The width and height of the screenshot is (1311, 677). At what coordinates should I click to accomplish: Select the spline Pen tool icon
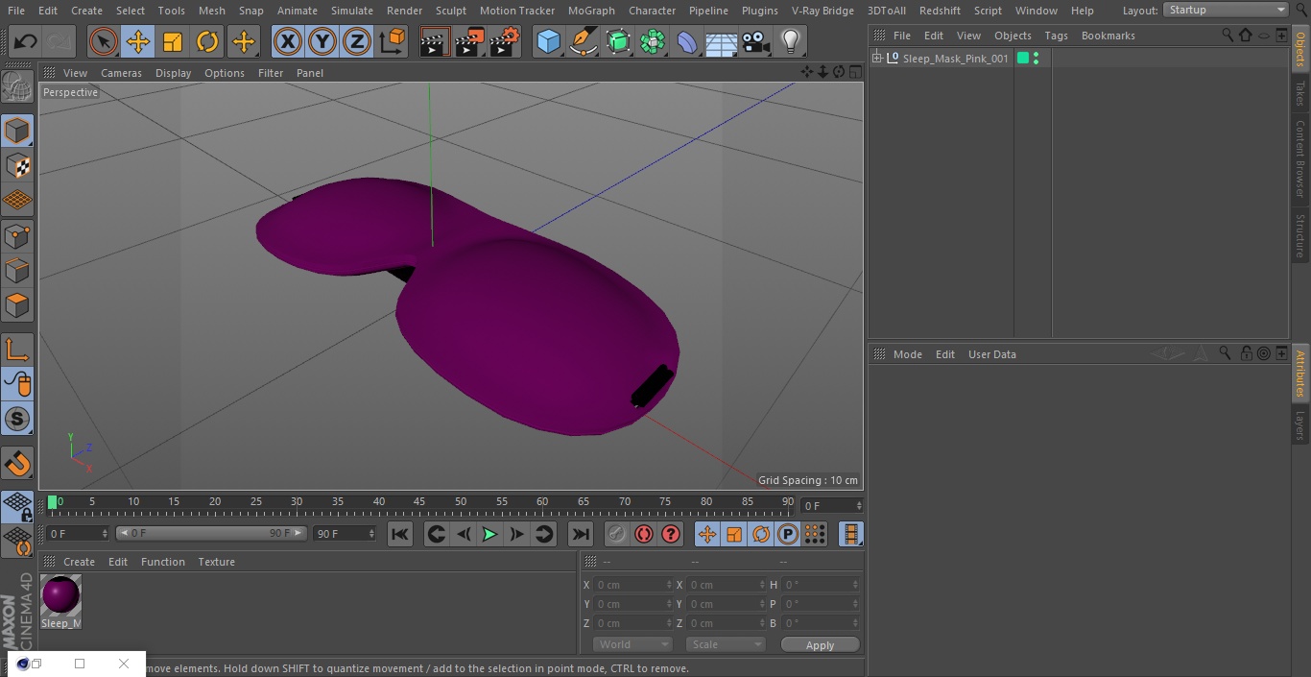584,41
